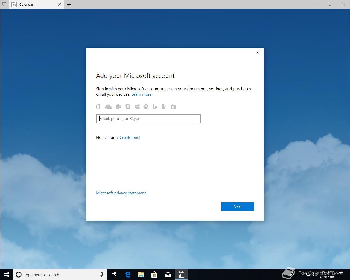The width and height of the screenshot is (350, 280).
Task: Open the Windows Start menu
Action: tap(7, 275)
